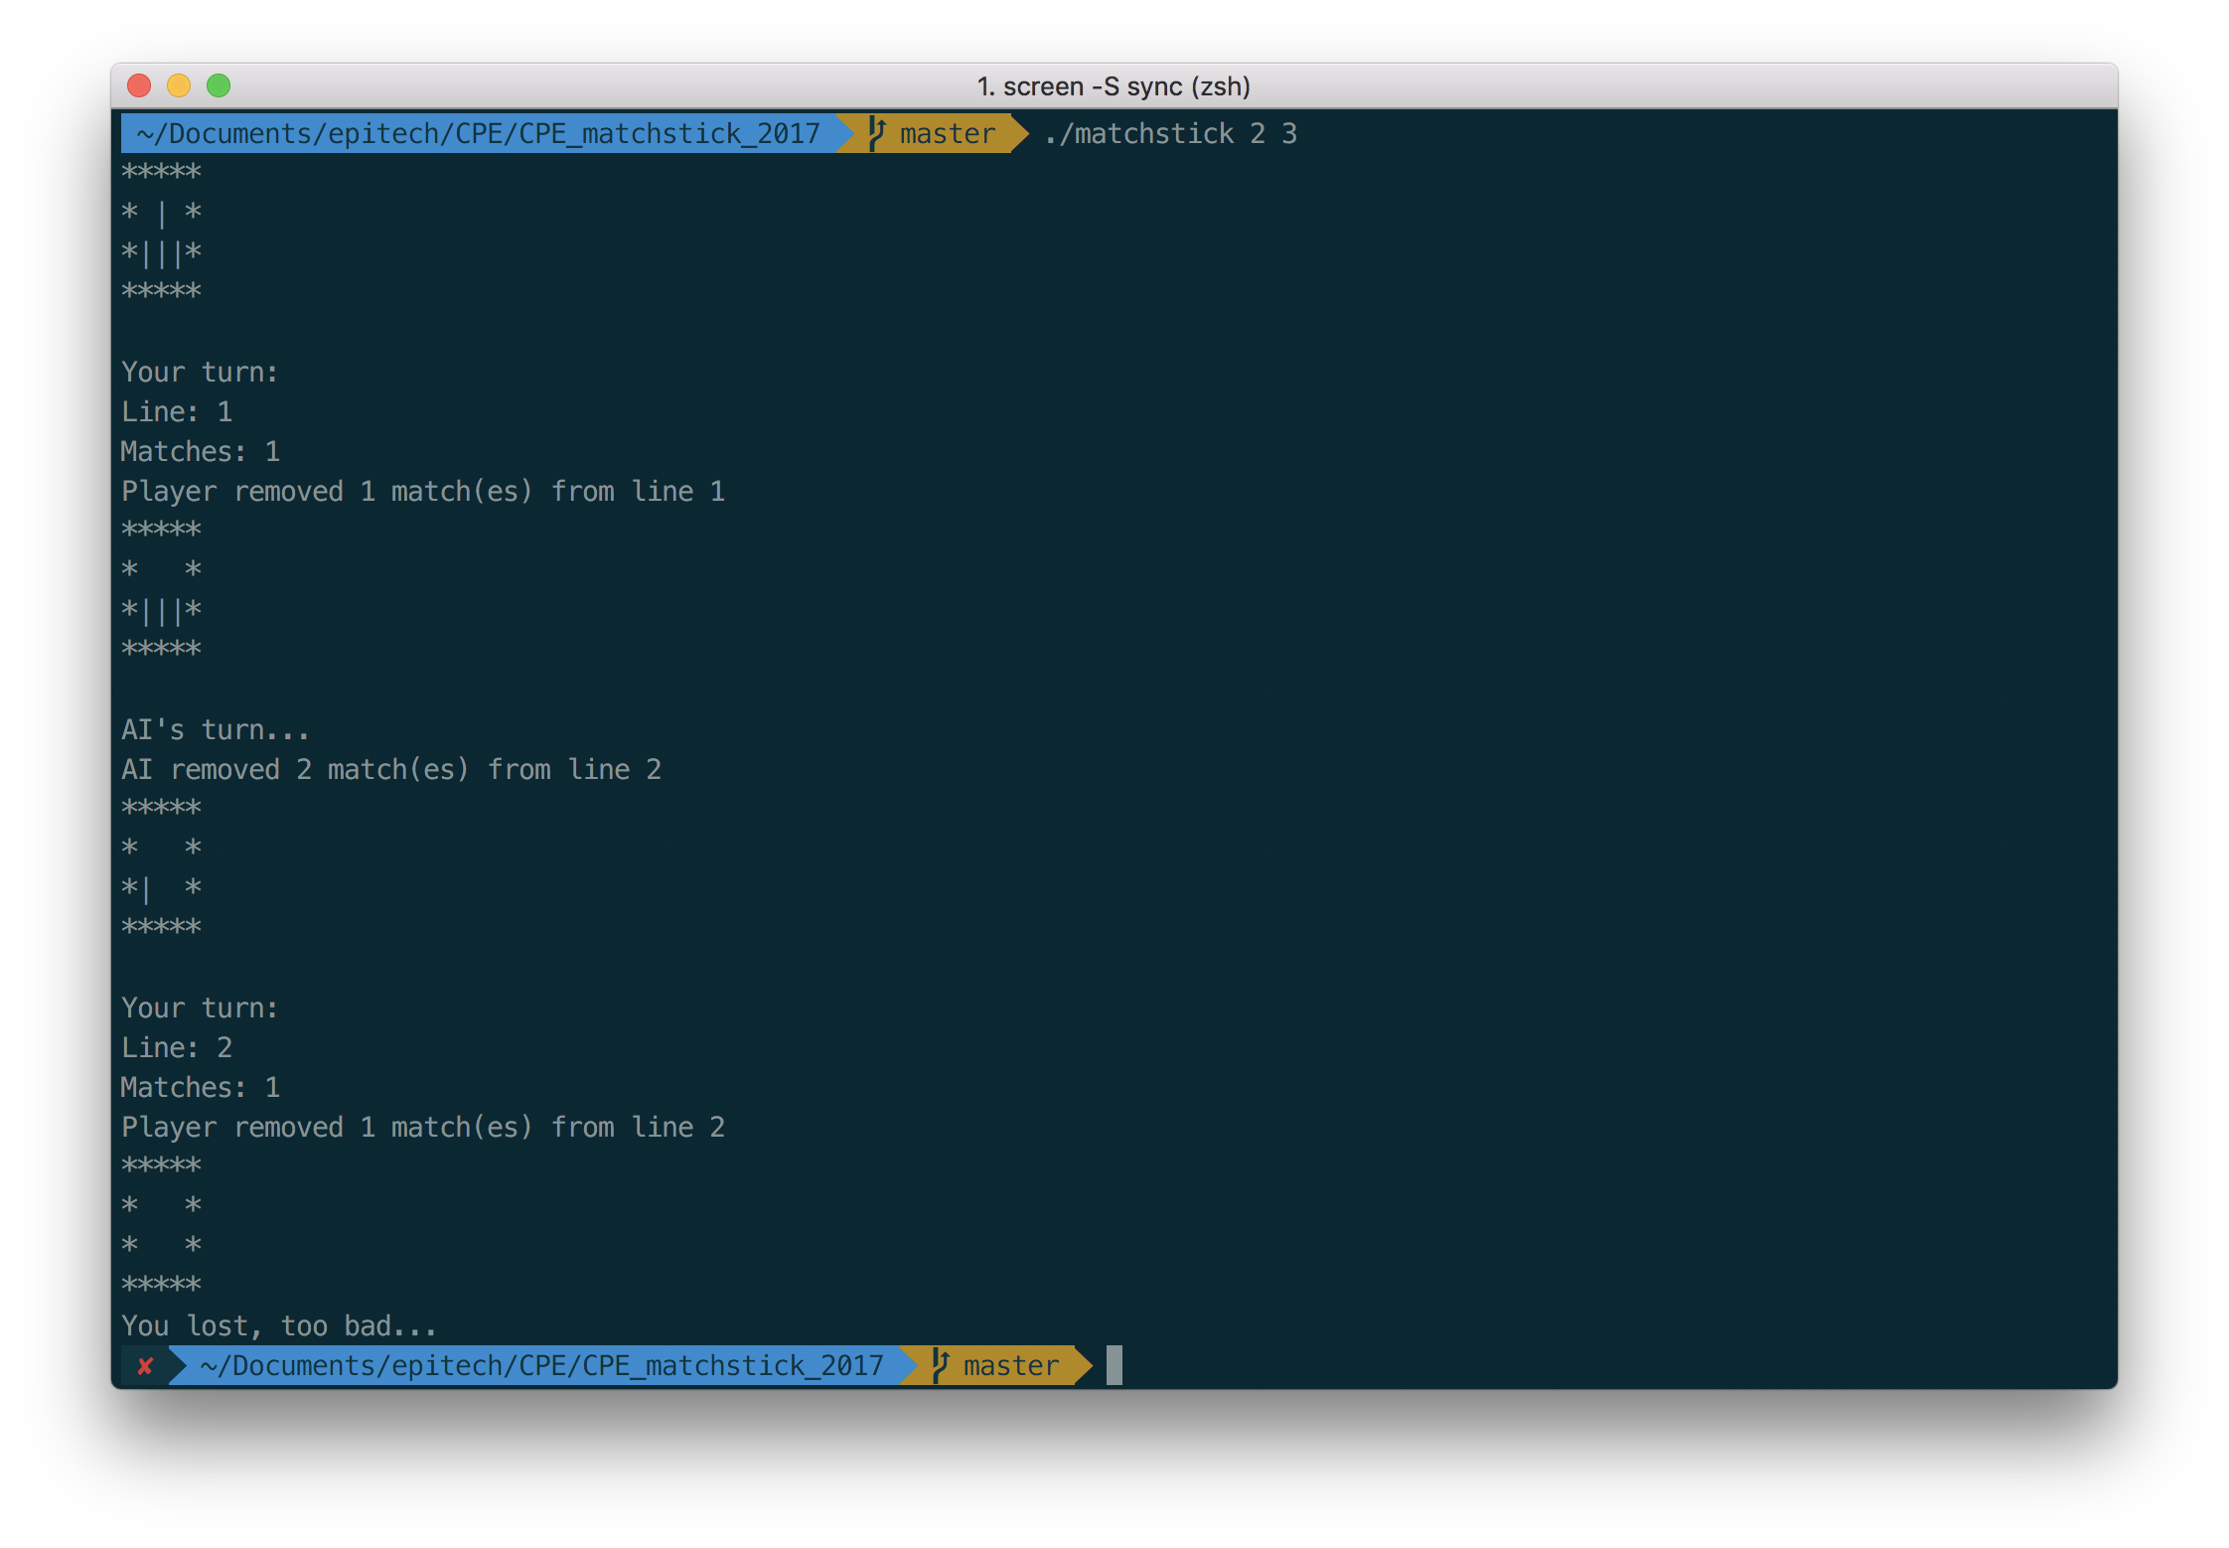Image resolution: width=2229 pixels, height=1548 pixels.
Task: Click the "Line: 1" input line
Action: [177, 411]
